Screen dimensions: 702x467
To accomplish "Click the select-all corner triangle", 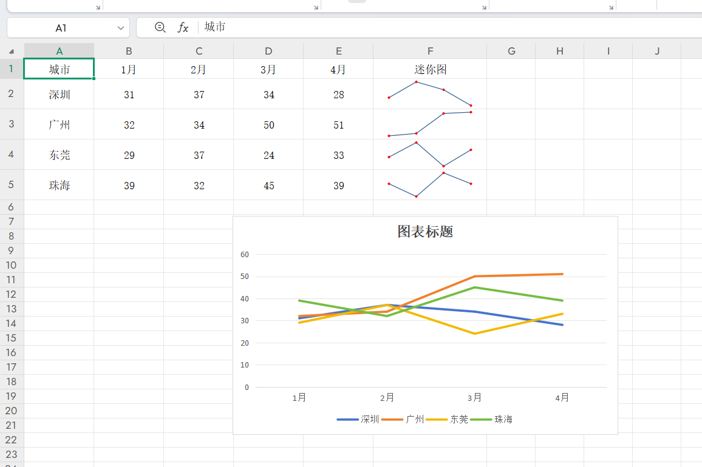I will point(12,52).
